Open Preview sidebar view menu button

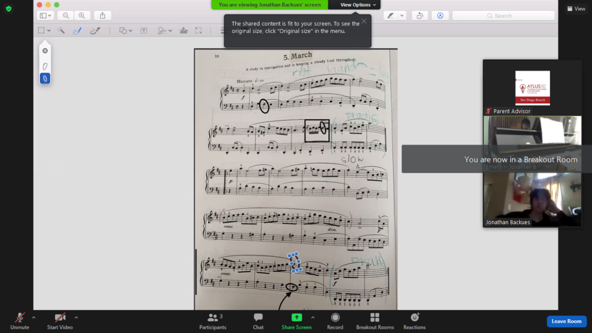[x=45, y=16]
